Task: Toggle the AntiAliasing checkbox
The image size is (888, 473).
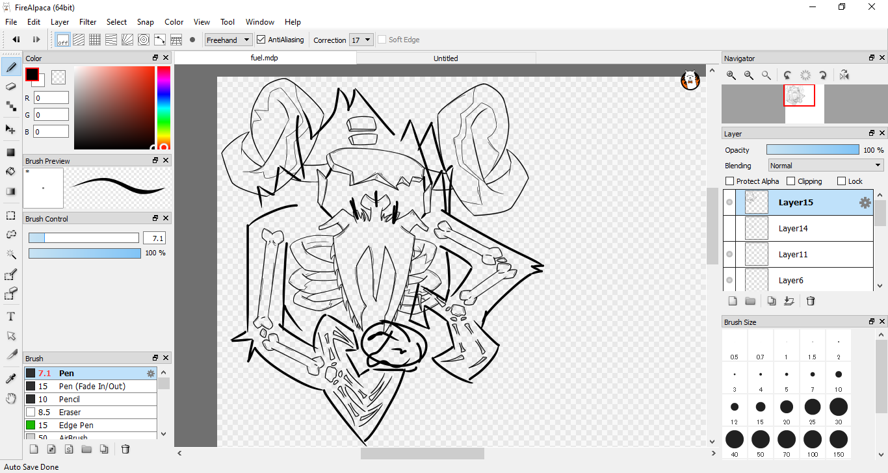Action: pyautogui.click(x=261, y=40)
